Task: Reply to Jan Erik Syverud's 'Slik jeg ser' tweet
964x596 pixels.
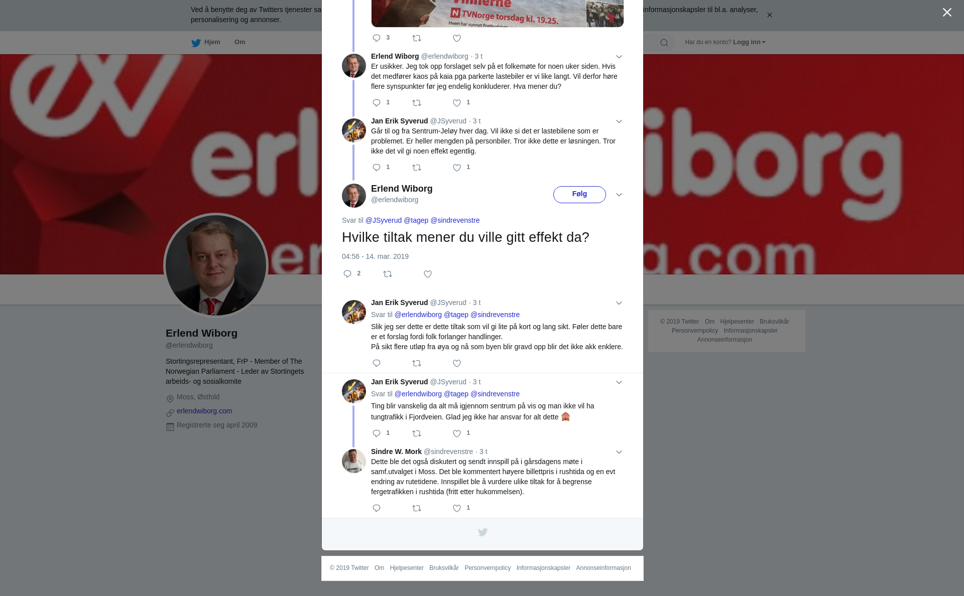Action: [377, 363]
